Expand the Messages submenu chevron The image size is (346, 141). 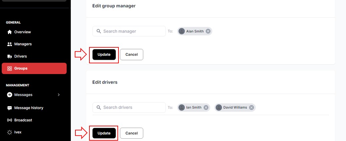[x=59, y=95]
